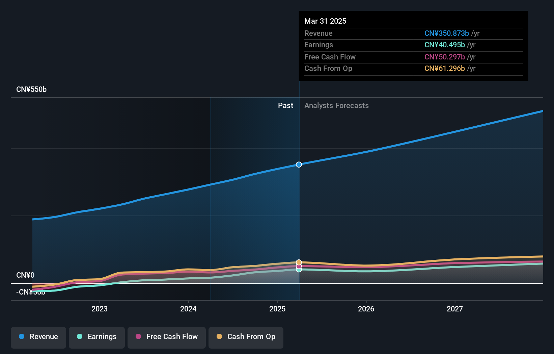Click the Earnings row label in tooltip

pos(318,45)
